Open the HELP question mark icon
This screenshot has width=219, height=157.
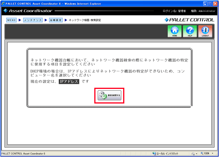(x=190, y=32)
